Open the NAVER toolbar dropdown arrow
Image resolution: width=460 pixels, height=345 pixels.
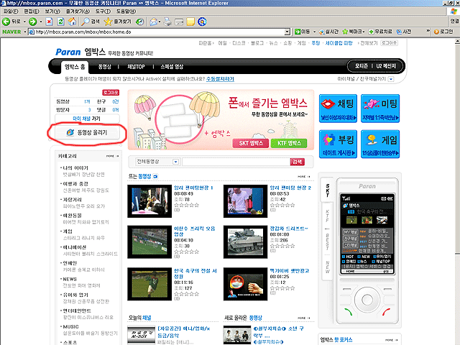(25, 32)
